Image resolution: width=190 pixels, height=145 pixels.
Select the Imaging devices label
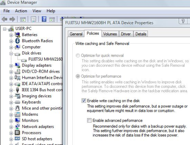coord(37,96)
